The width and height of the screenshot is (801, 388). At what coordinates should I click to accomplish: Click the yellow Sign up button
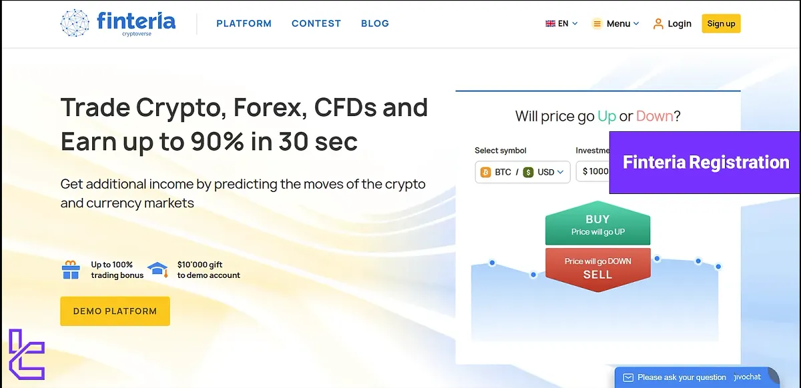point(721,23)
